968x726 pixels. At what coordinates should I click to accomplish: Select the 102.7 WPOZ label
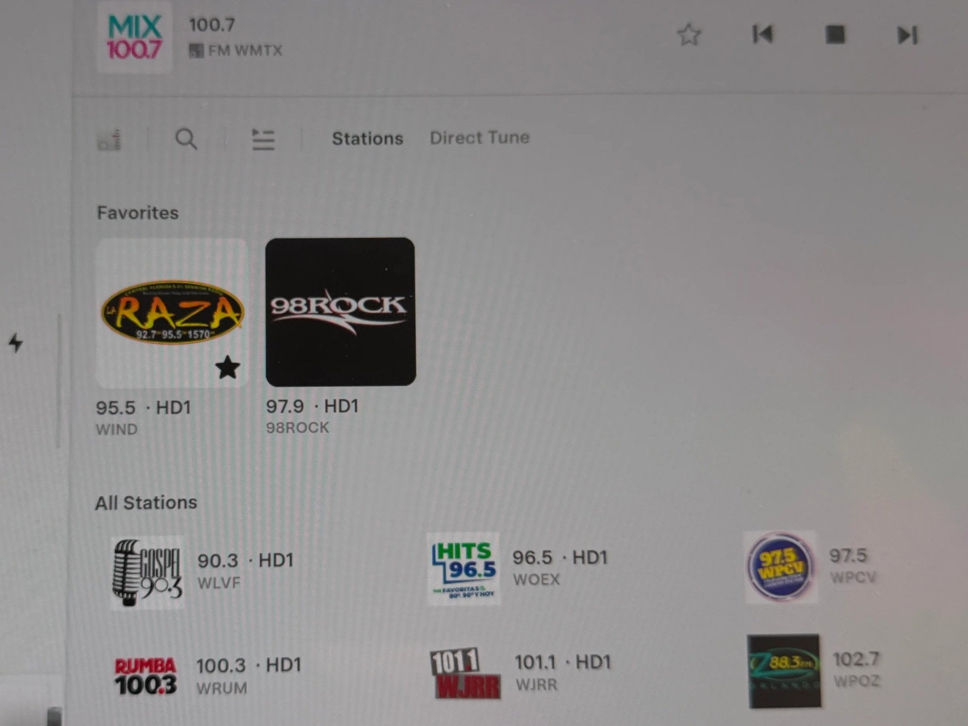pyautogui.click(x=857, y=669)
